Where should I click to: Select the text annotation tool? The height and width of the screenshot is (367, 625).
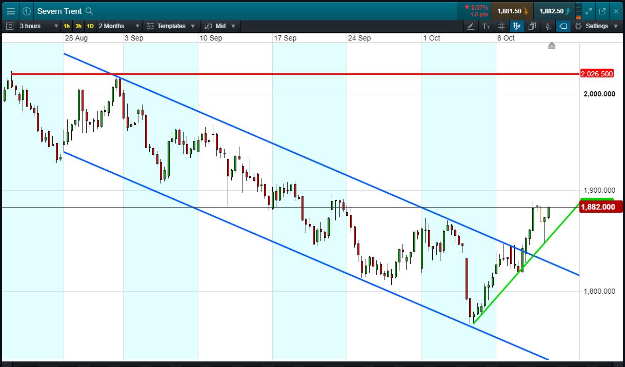click(x=486, y=26)
